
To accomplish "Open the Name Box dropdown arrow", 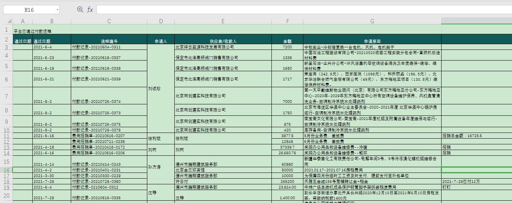I will (x=57, y=10).
